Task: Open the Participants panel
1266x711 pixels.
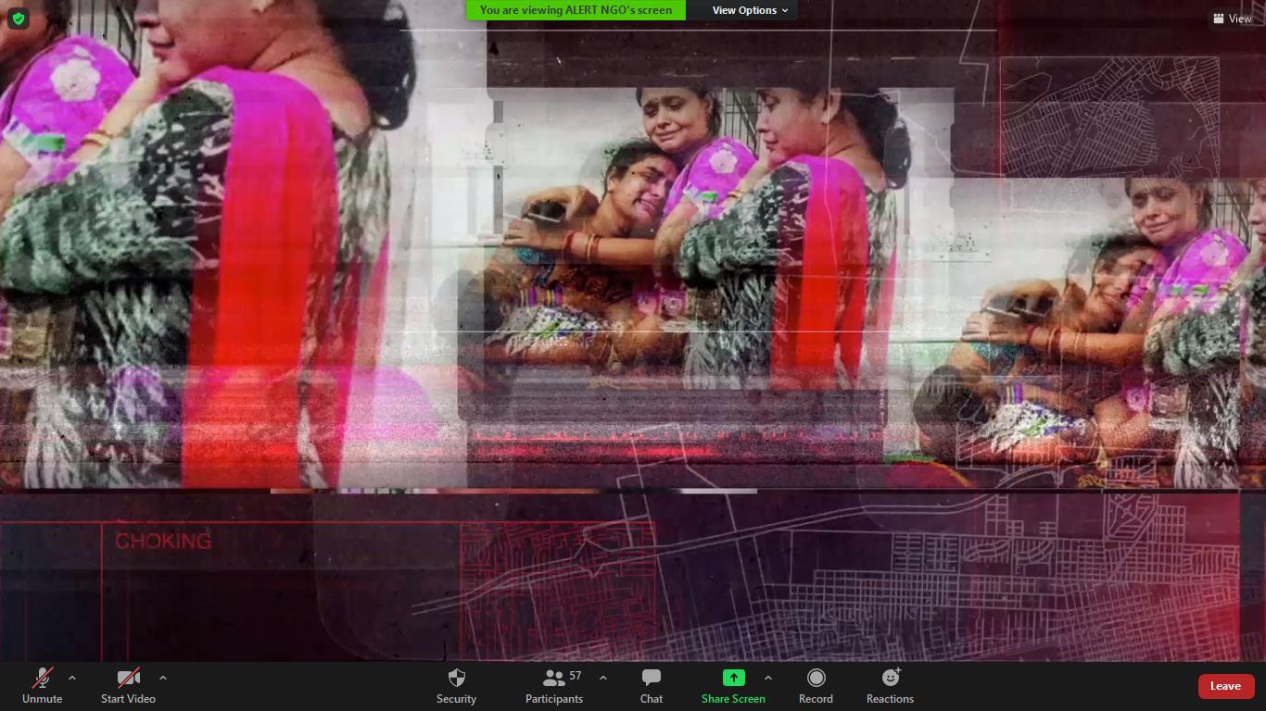Action: pos(554,686)
